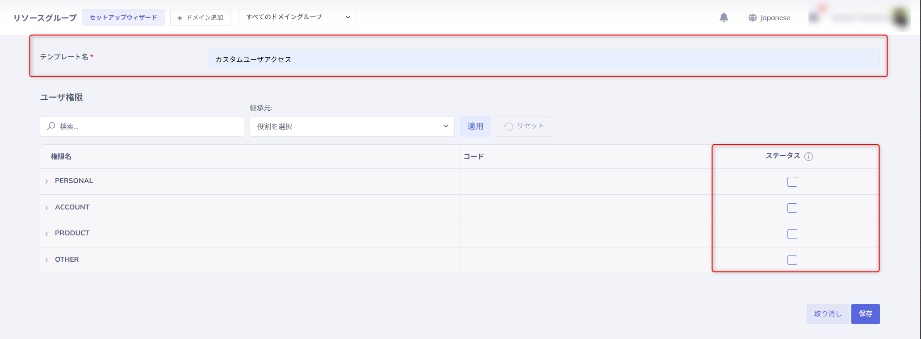The image size is (921, 339).
Task: Click the globe language icon
Action: (753, 18)
